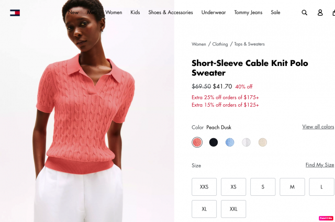Select size M
Image resolution: width=335 pixels, height=222 pixels.
point(292,187)
